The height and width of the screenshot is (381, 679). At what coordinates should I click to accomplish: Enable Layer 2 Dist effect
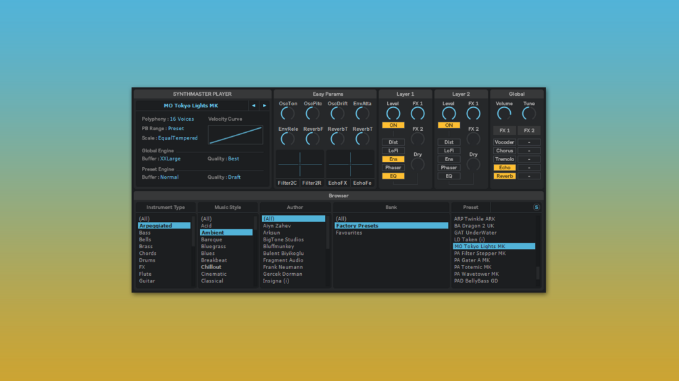coord(449,142)
